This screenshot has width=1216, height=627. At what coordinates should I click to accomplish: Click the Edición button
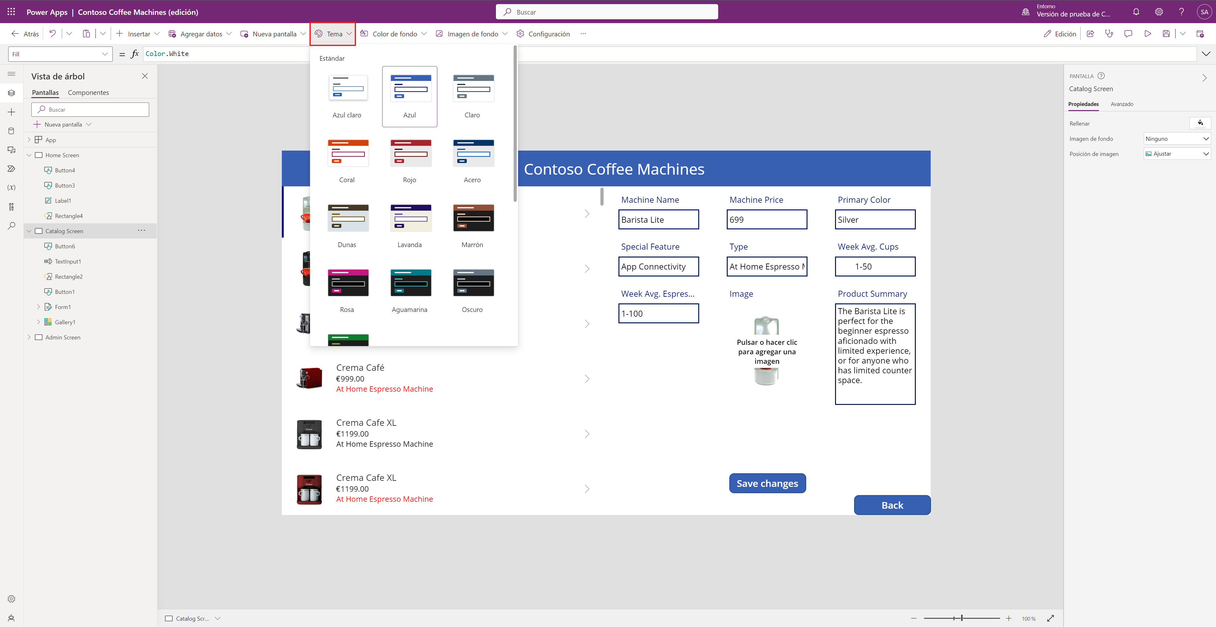pyautogui.click(x=1060, y=34)
